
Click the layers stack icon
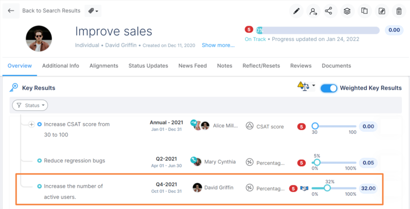point(347,11)
